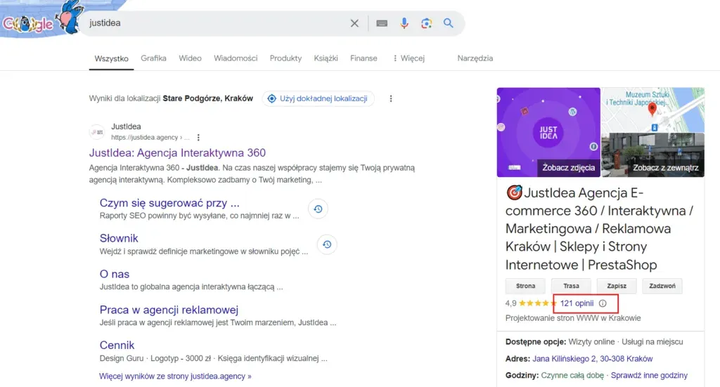Viewport: 720px width, 387px height.
Task: Click Więcej wyników ze strony justidea.agency
Action: [175, 376]
